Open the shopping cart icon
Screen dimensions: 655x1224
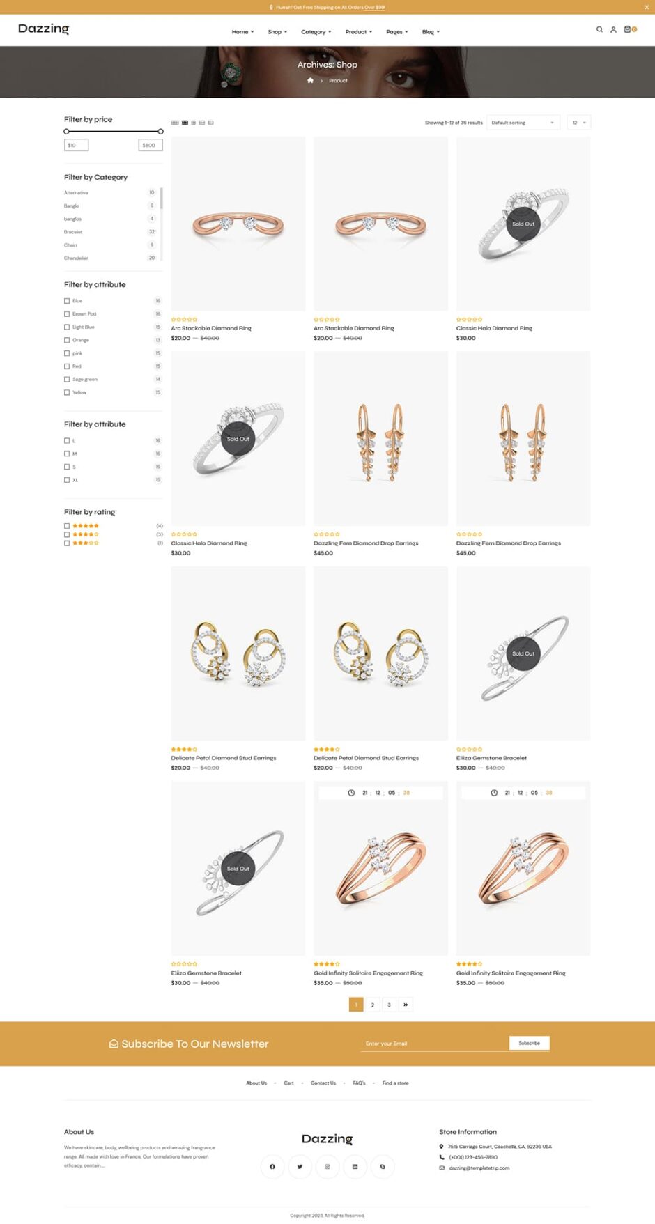point(627,29)
